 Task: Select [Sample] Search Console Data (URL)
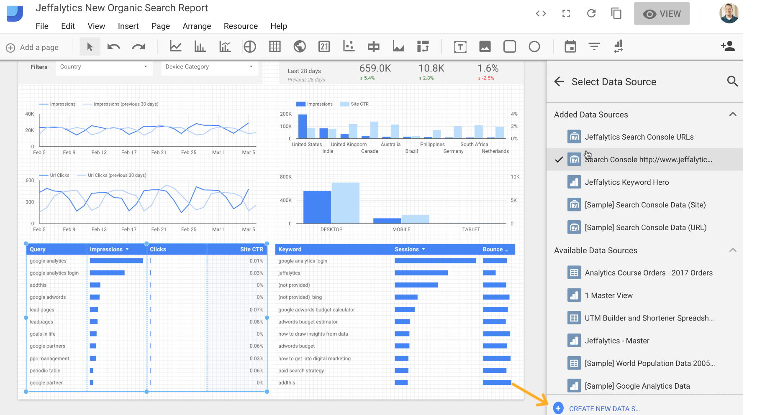[x=644, y=227]
